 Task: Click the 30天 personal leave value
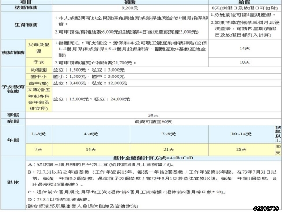pyautogui.click(x=153, y=115)
